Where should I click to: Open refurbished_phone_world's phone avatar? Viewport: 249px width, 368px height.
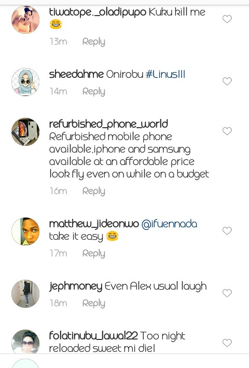pos(25,132)
